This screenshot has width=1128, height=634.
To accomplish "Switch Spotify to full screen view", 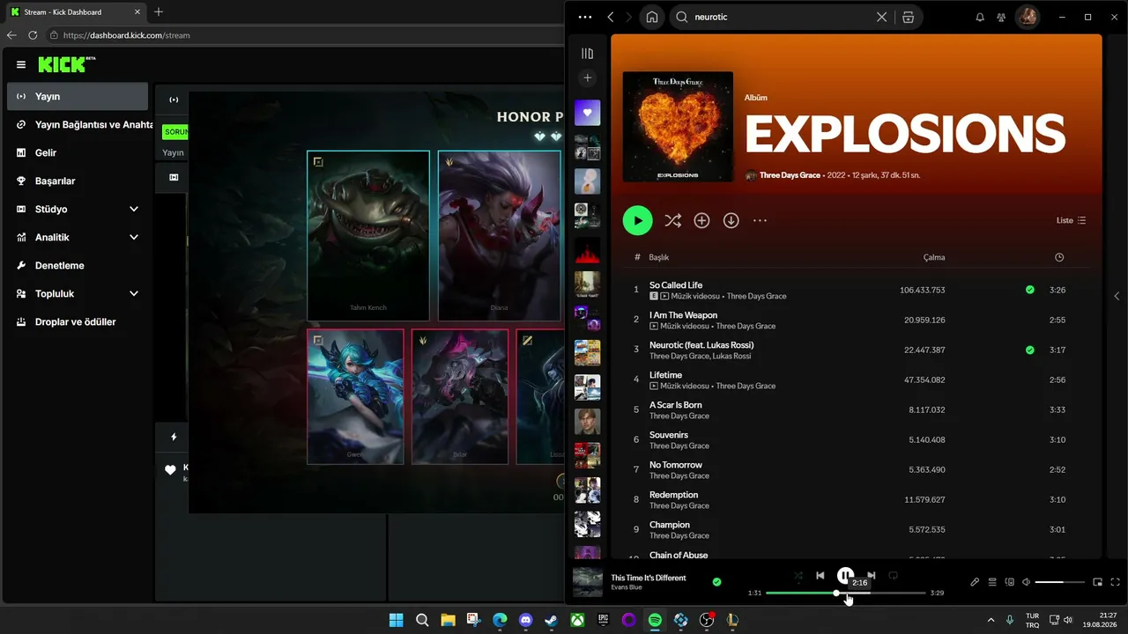I will tap(1115, 582).
